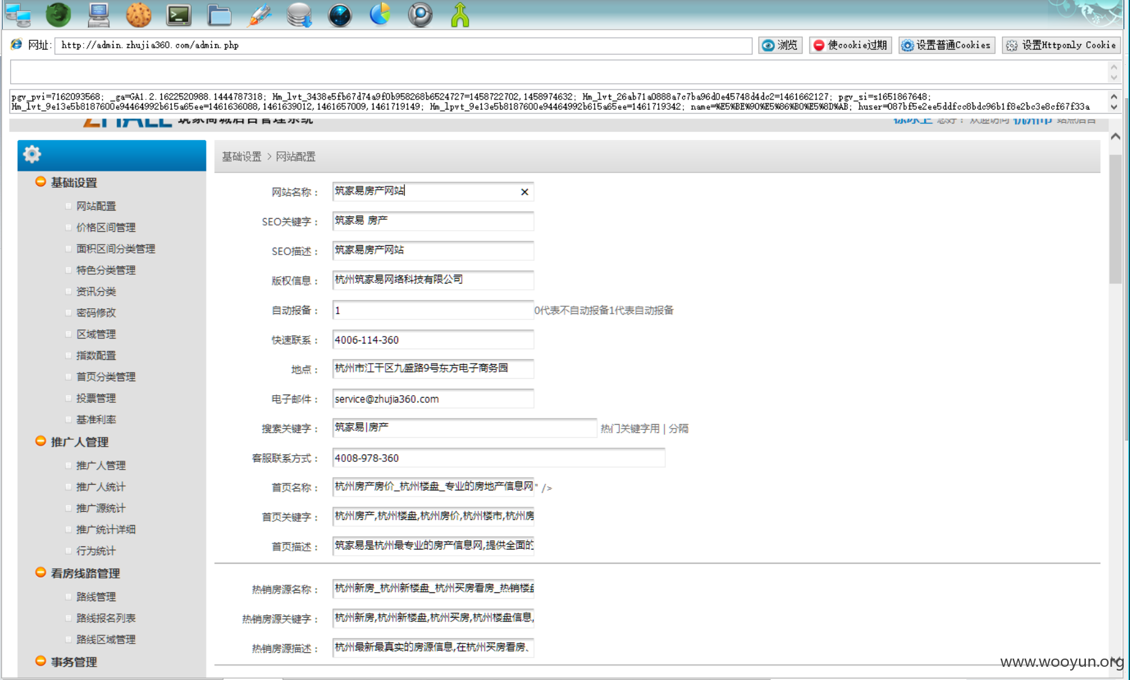Open 基准利率 in the sidebar
This screenshot has height=680, width=1130.
(x=96, y=420)
